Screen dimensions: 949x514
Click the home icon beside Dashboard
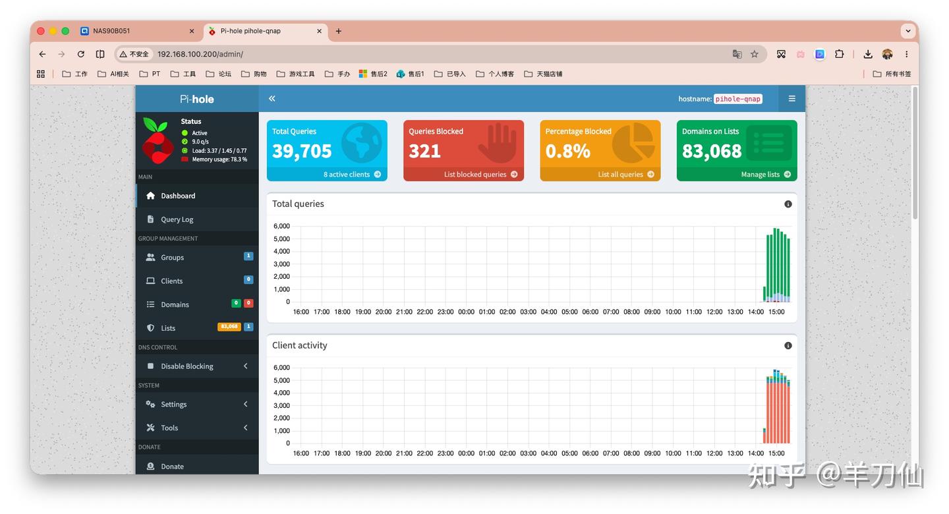point(150,196)
